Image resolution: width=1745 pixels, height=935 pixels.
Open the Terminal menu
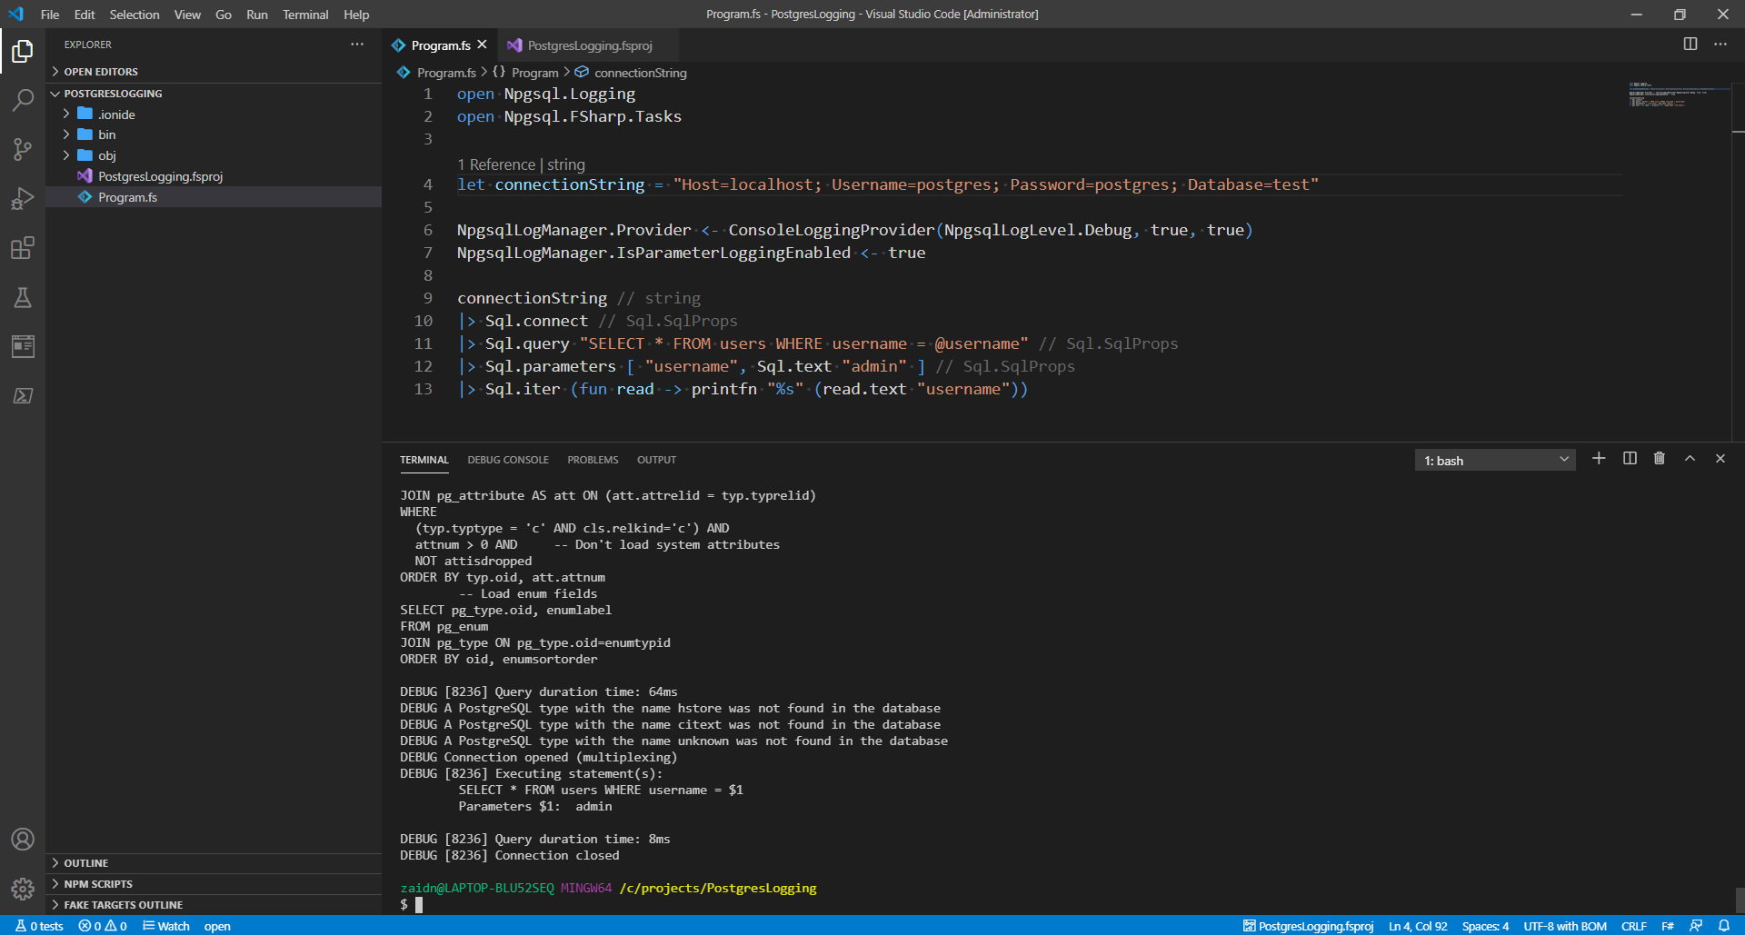[x=305, y=15]
